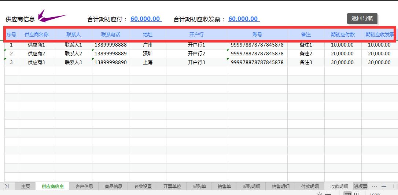The height and width of the screenshot is (195, 398).
Task: Select the 开户行3 cell
Action: point(196,62)
